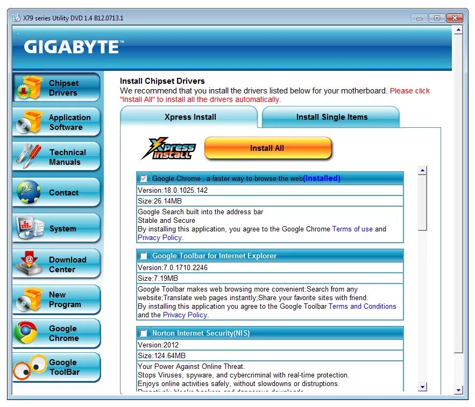Open the Download Center section
The image size is (475, 407).
click(x=56, y=264)
